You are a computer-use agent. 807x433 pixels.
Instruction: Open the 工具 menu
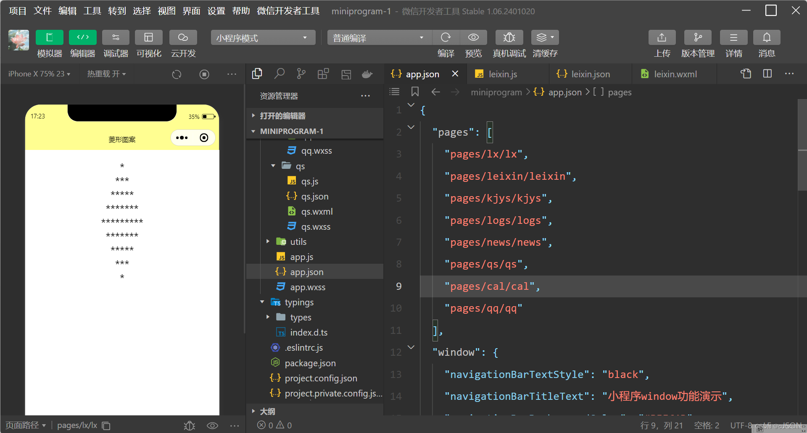click(x=92, y=11)
